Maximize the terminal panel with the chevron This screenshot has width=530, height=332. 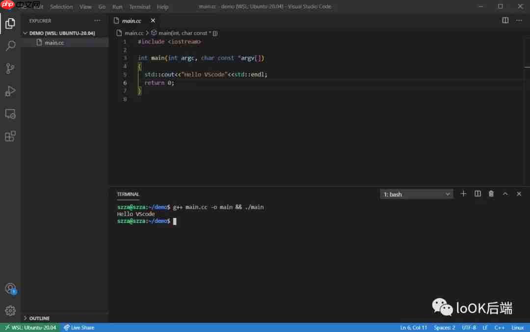coord(505,194)
